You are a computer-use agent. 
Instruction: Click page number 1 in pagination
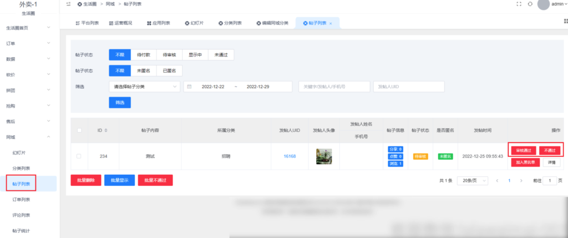pyautogui.click(x=509, y=180)
